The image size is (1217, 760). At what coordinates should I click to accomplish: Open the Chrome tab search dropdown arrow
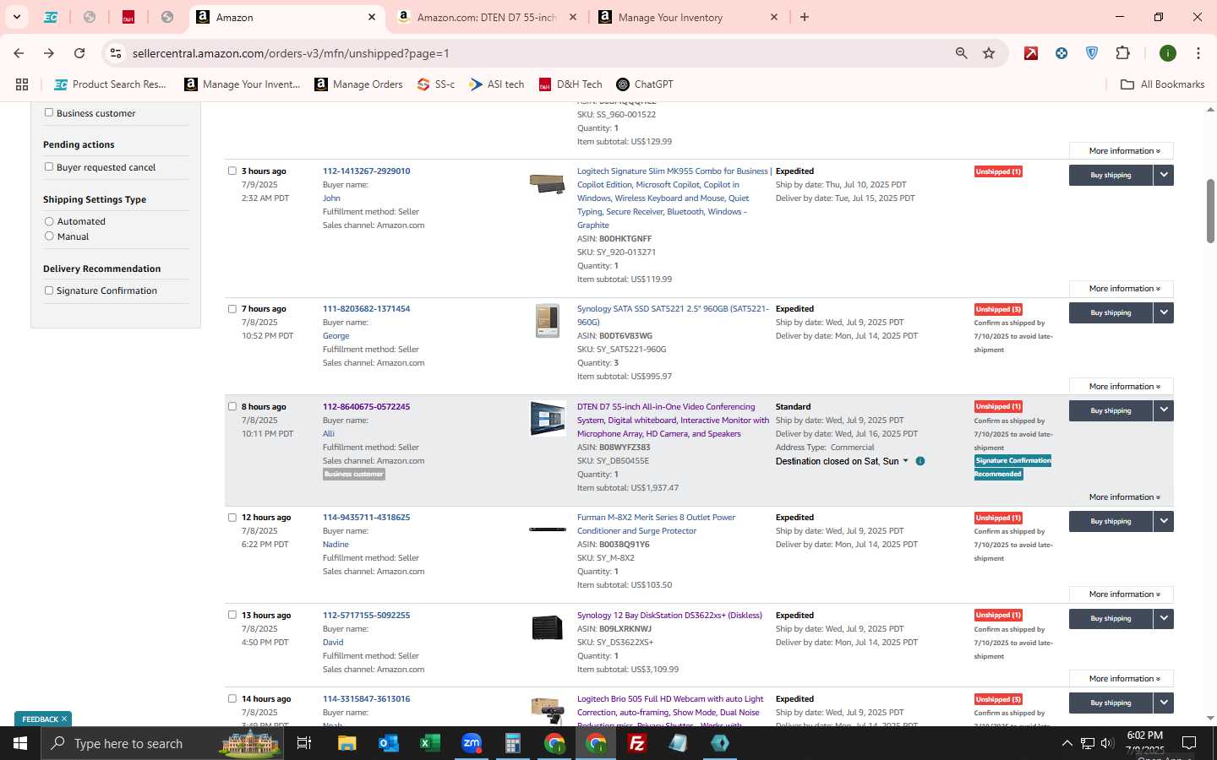tap(16, 17)
